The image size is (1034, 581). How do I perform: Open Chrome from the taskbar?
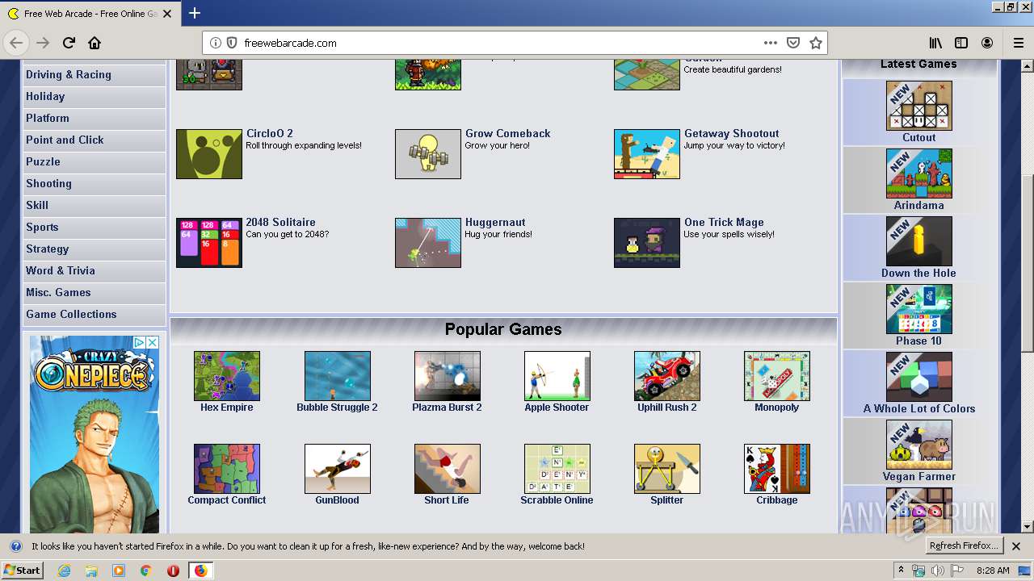point(145,571)
